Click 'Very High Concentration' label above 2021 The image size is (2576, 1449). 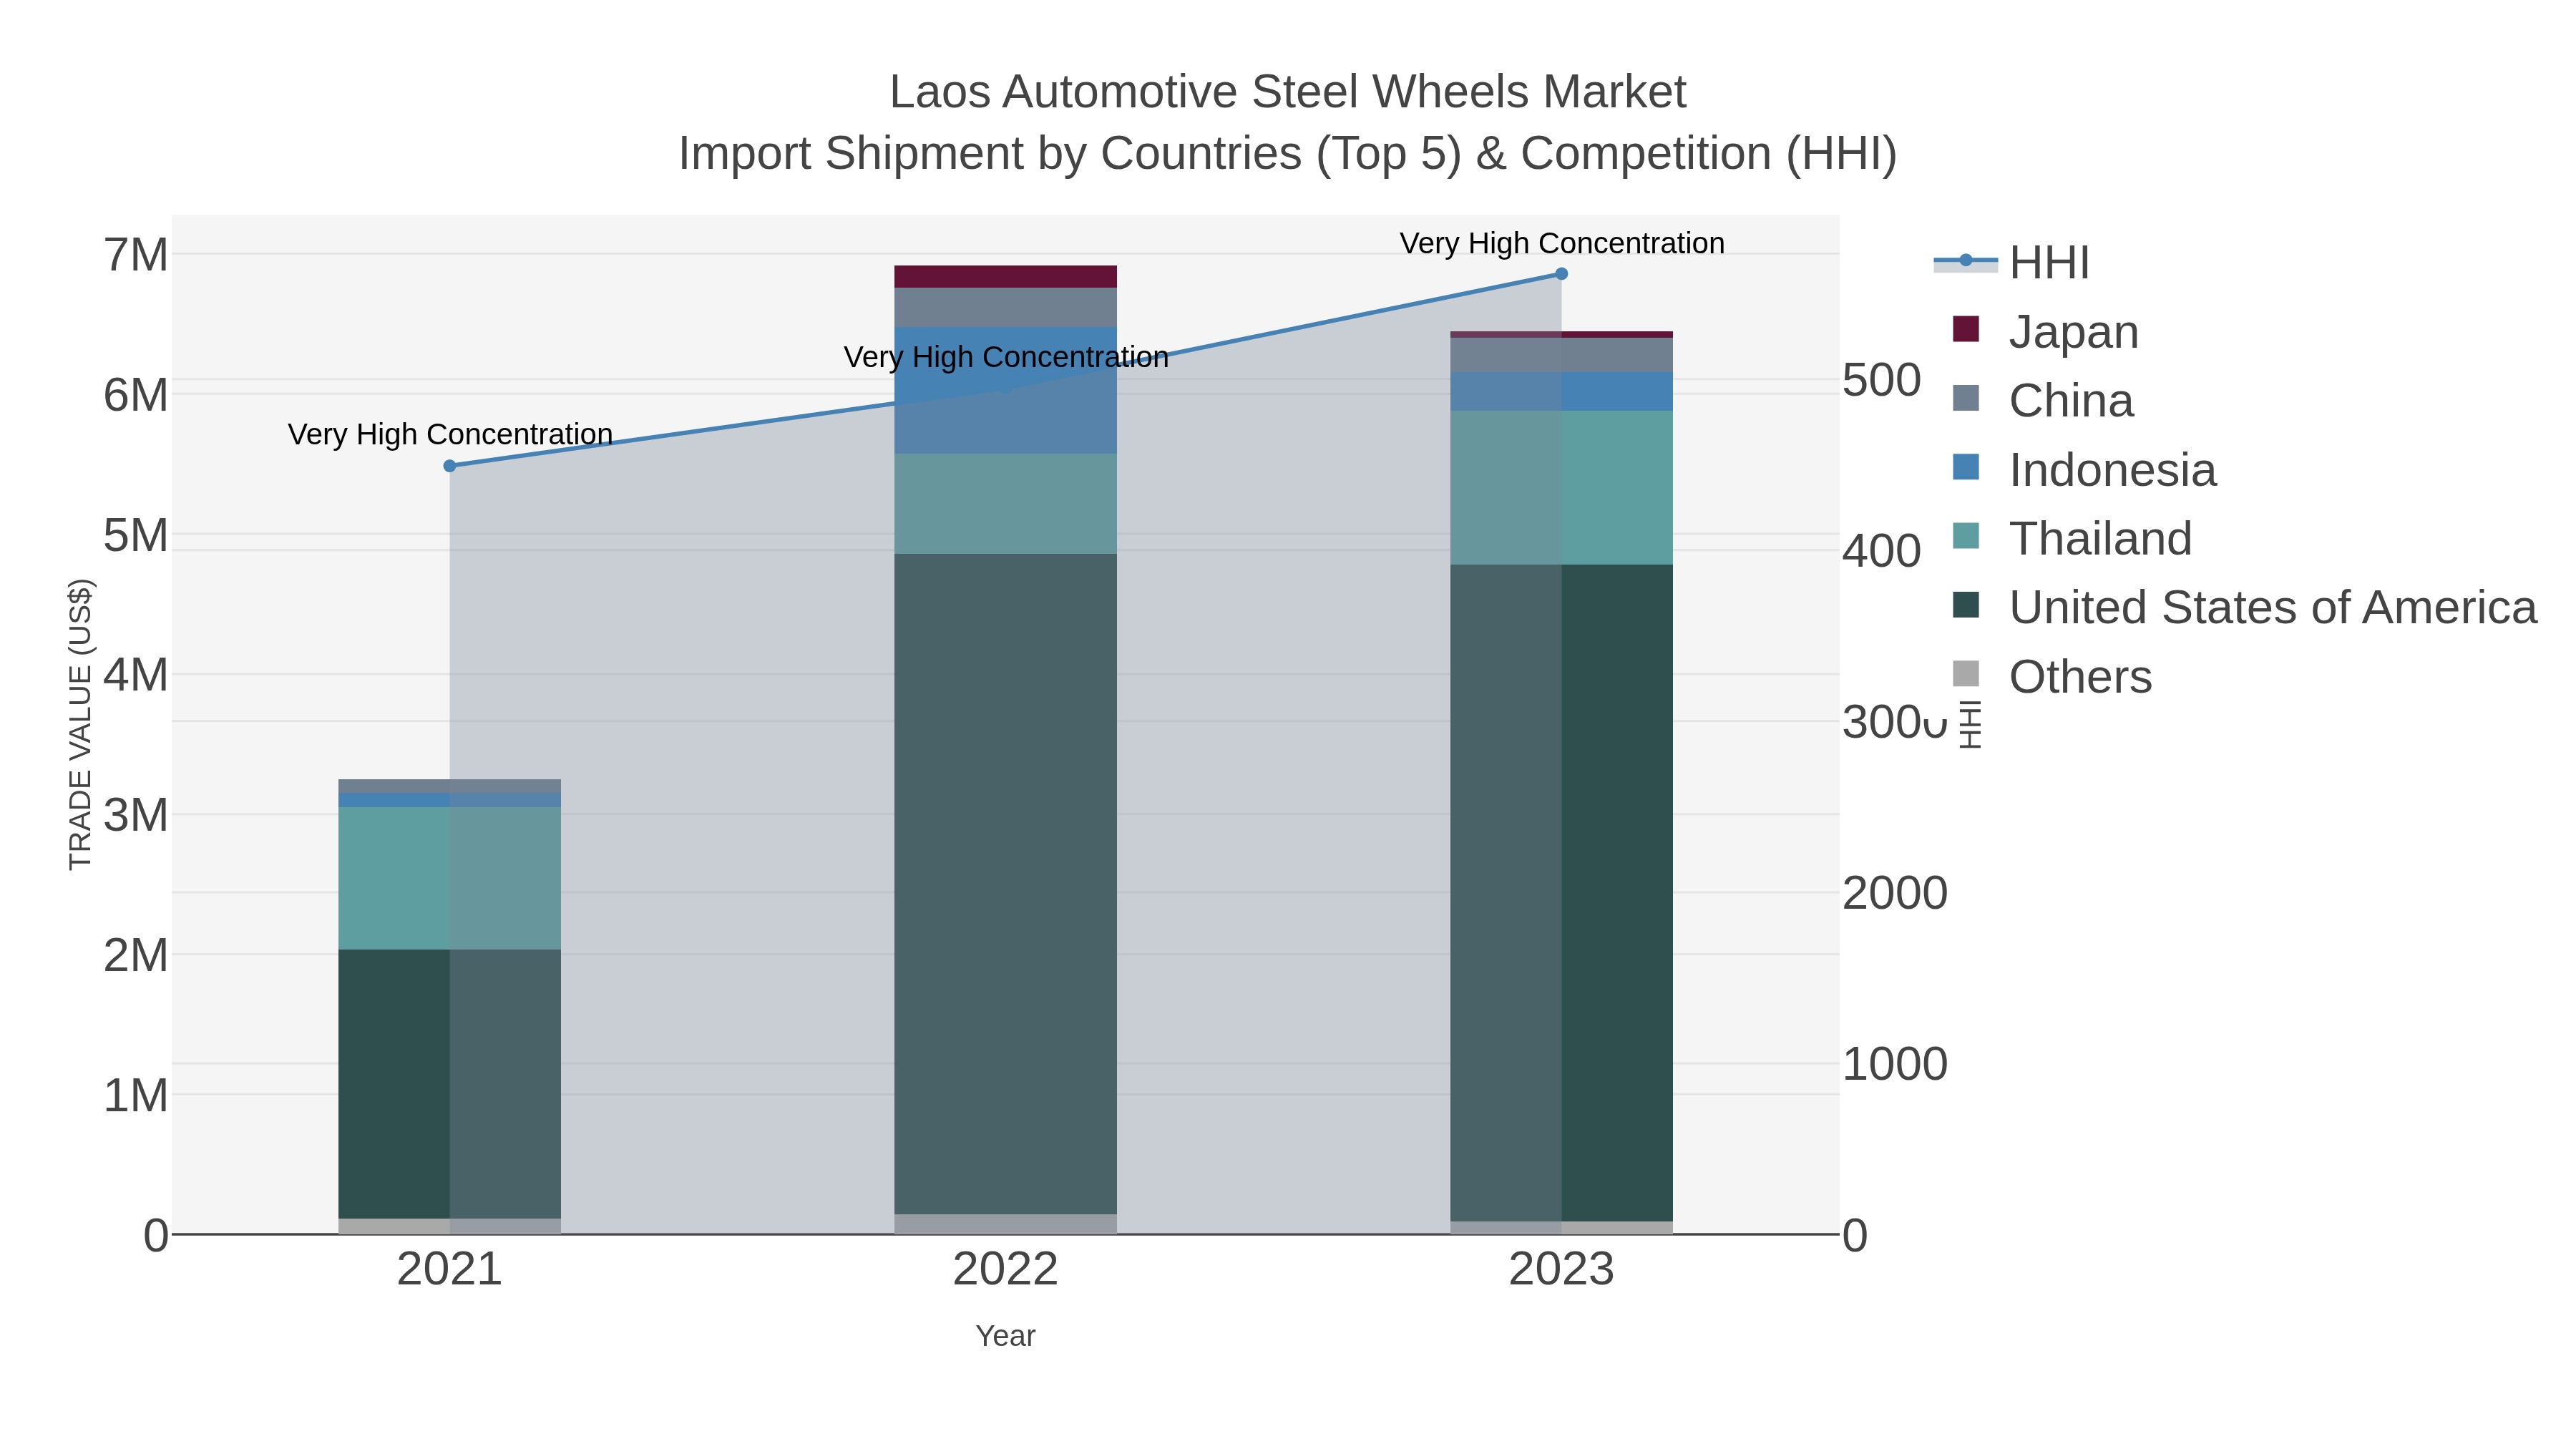(450, 434)
